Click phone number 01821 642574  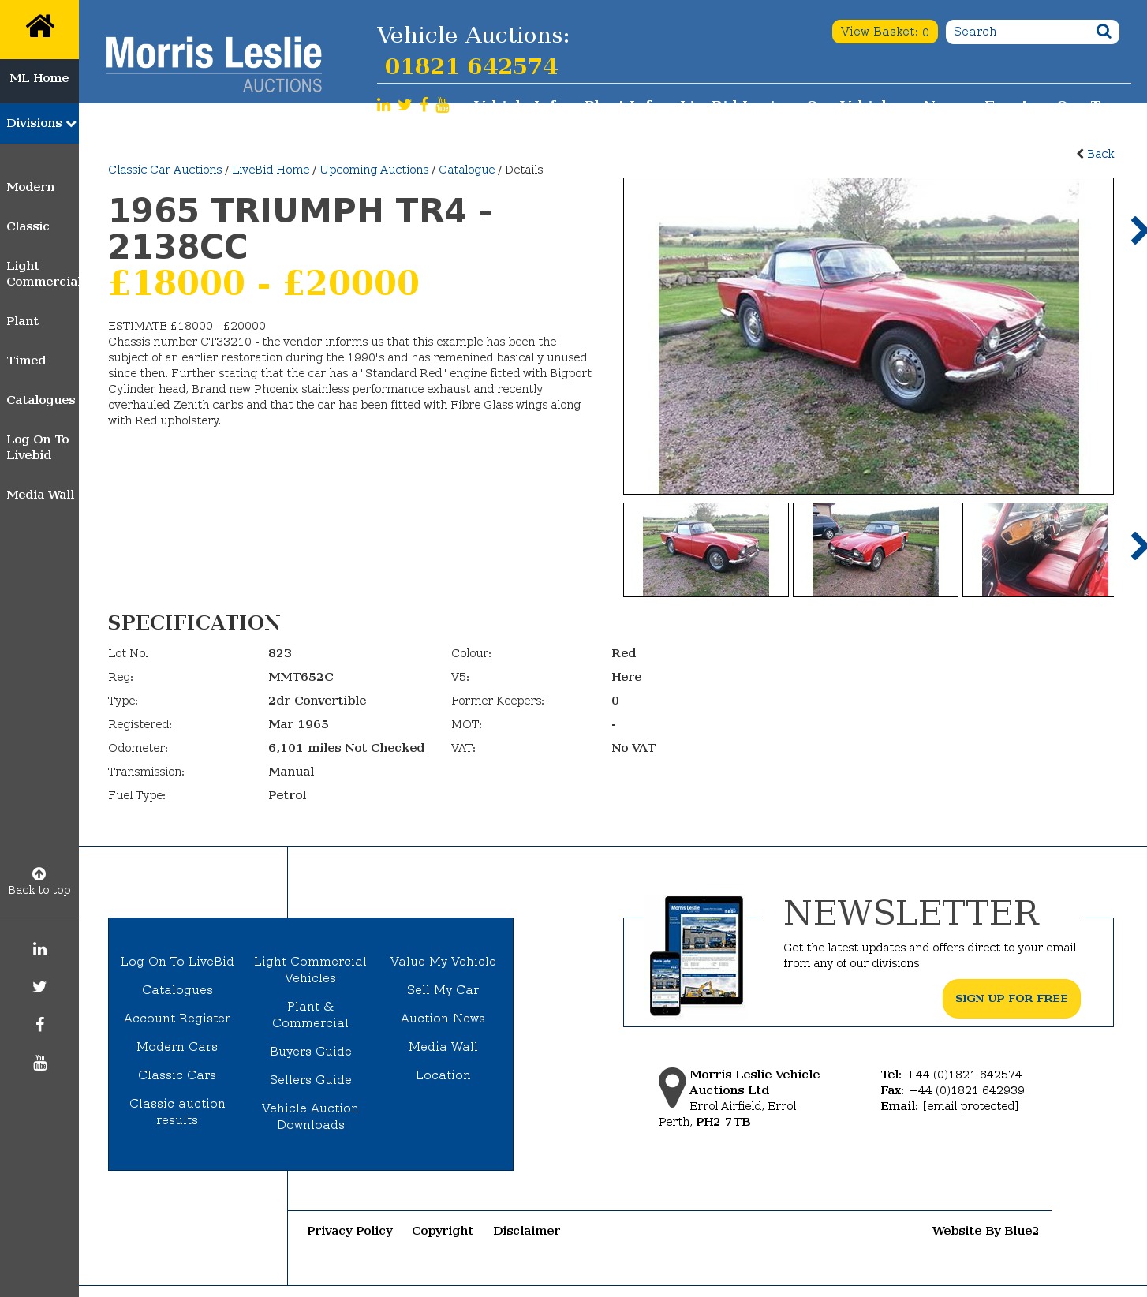(x=471, y=66)
